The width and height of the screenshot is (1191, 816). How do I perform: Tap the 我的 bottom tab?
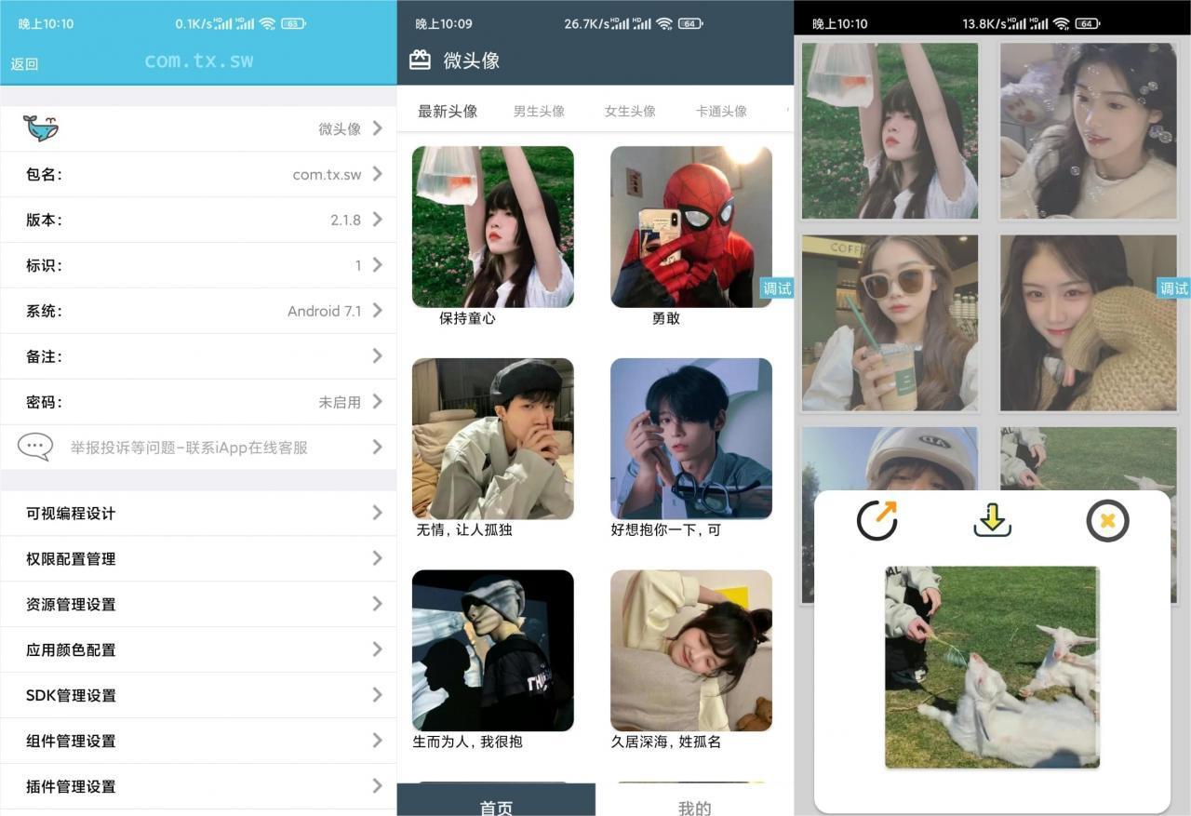point(694,800)
